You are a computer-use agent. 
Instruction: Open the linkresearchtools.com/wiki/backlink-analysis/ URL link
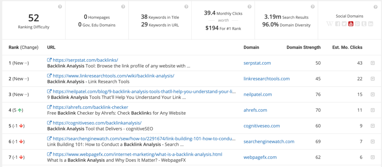pos(113,76)
